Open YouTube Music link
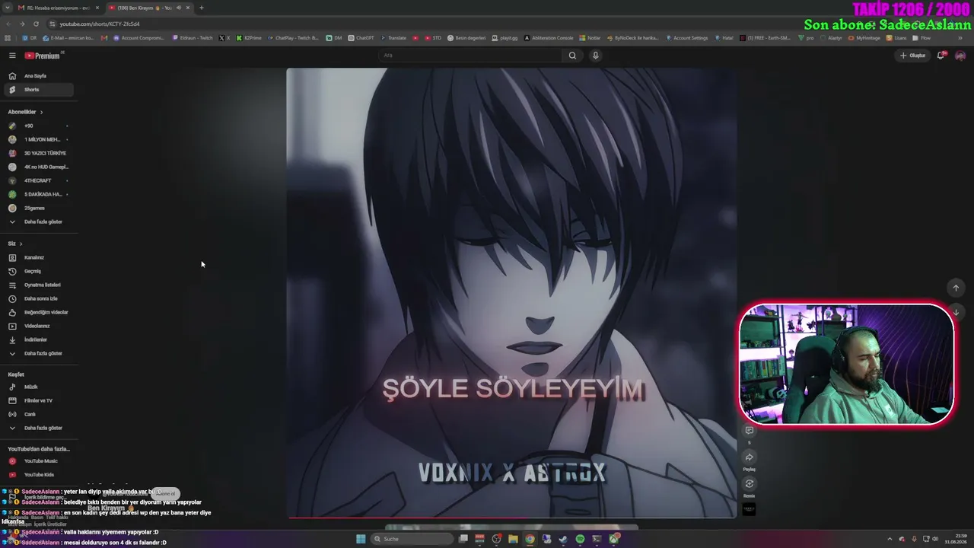974x548 pixels. [39, 461]
